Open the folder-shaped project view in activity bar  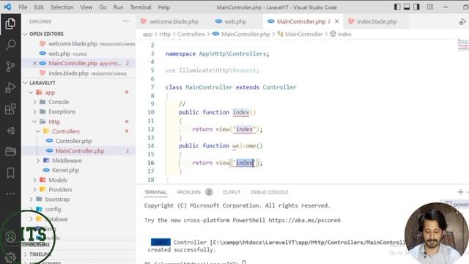coord(10,152)
